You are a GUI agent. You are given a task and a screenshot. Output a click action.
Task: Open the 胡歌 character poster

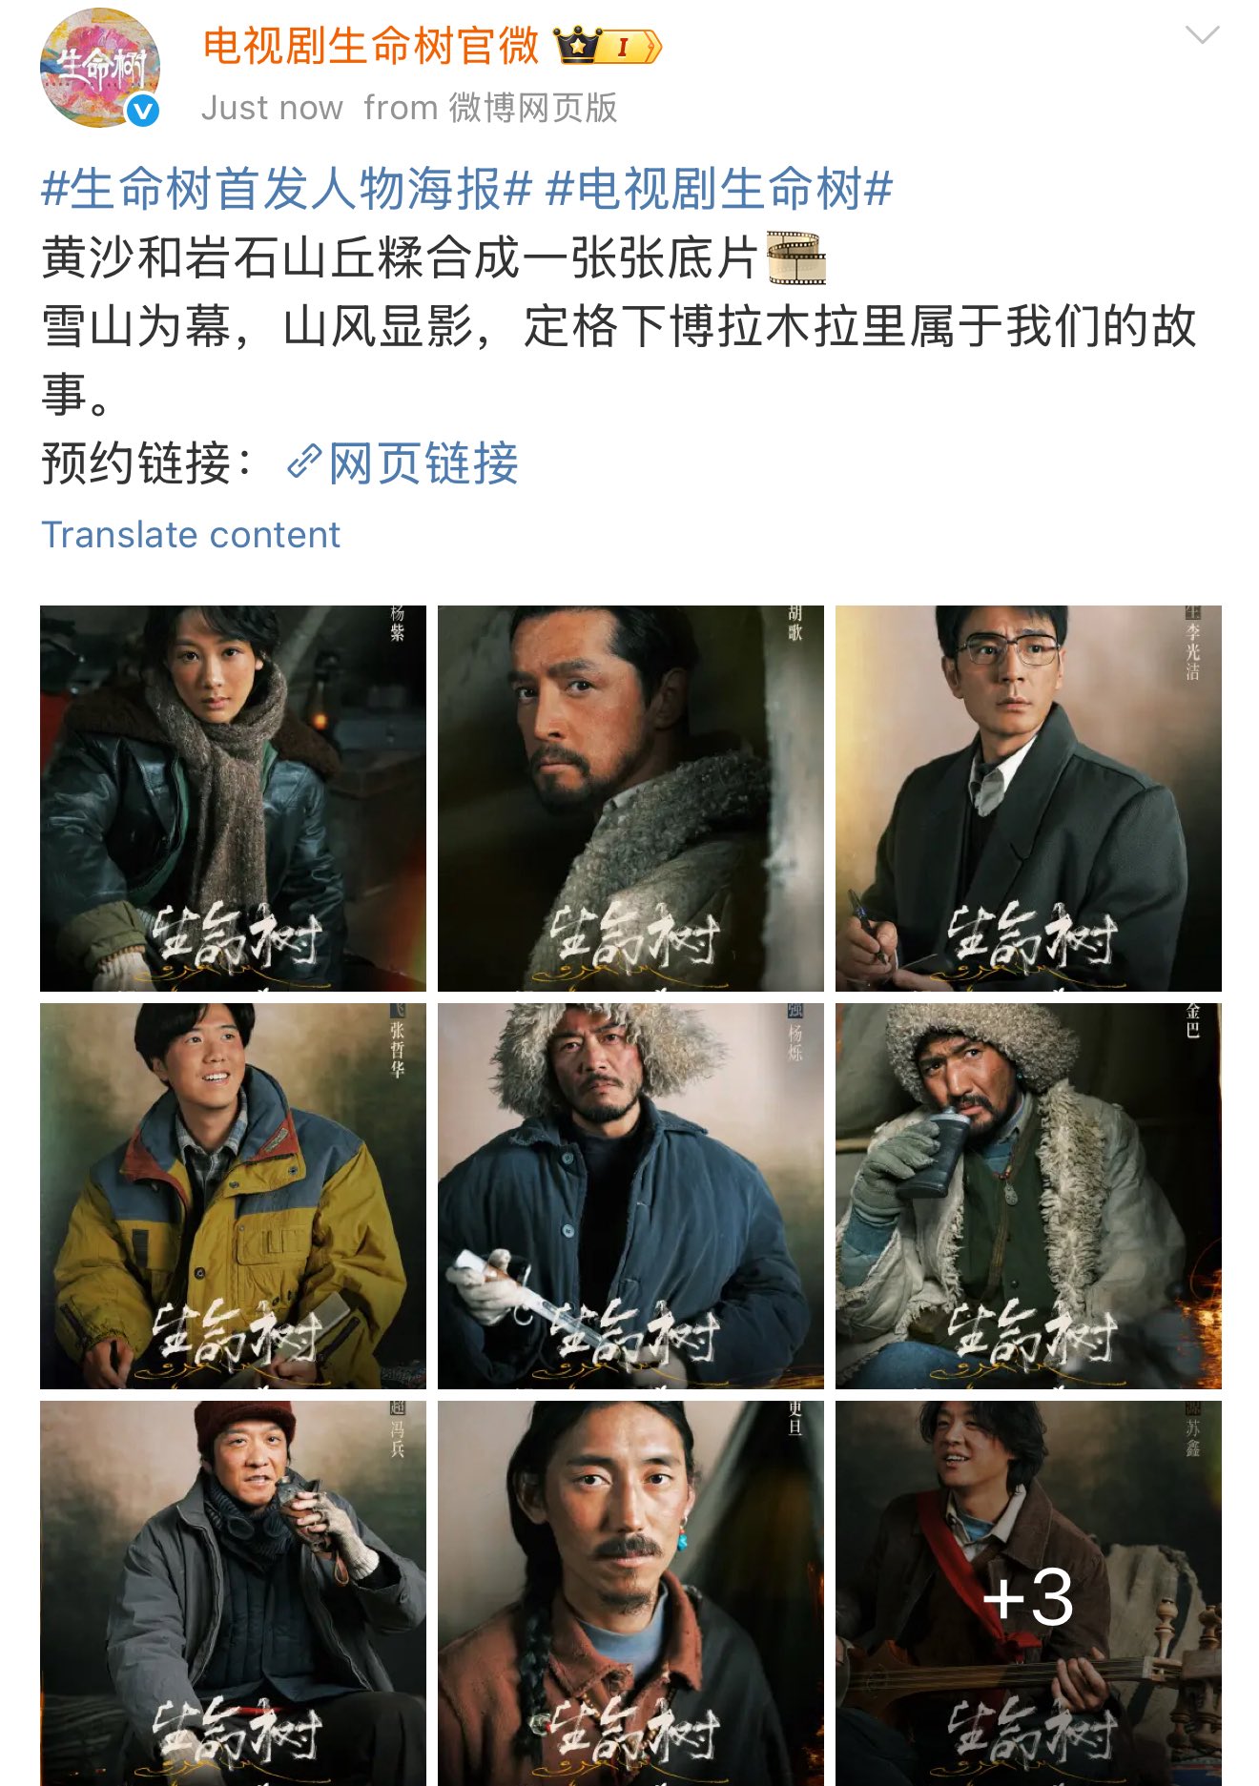[630, 798]
